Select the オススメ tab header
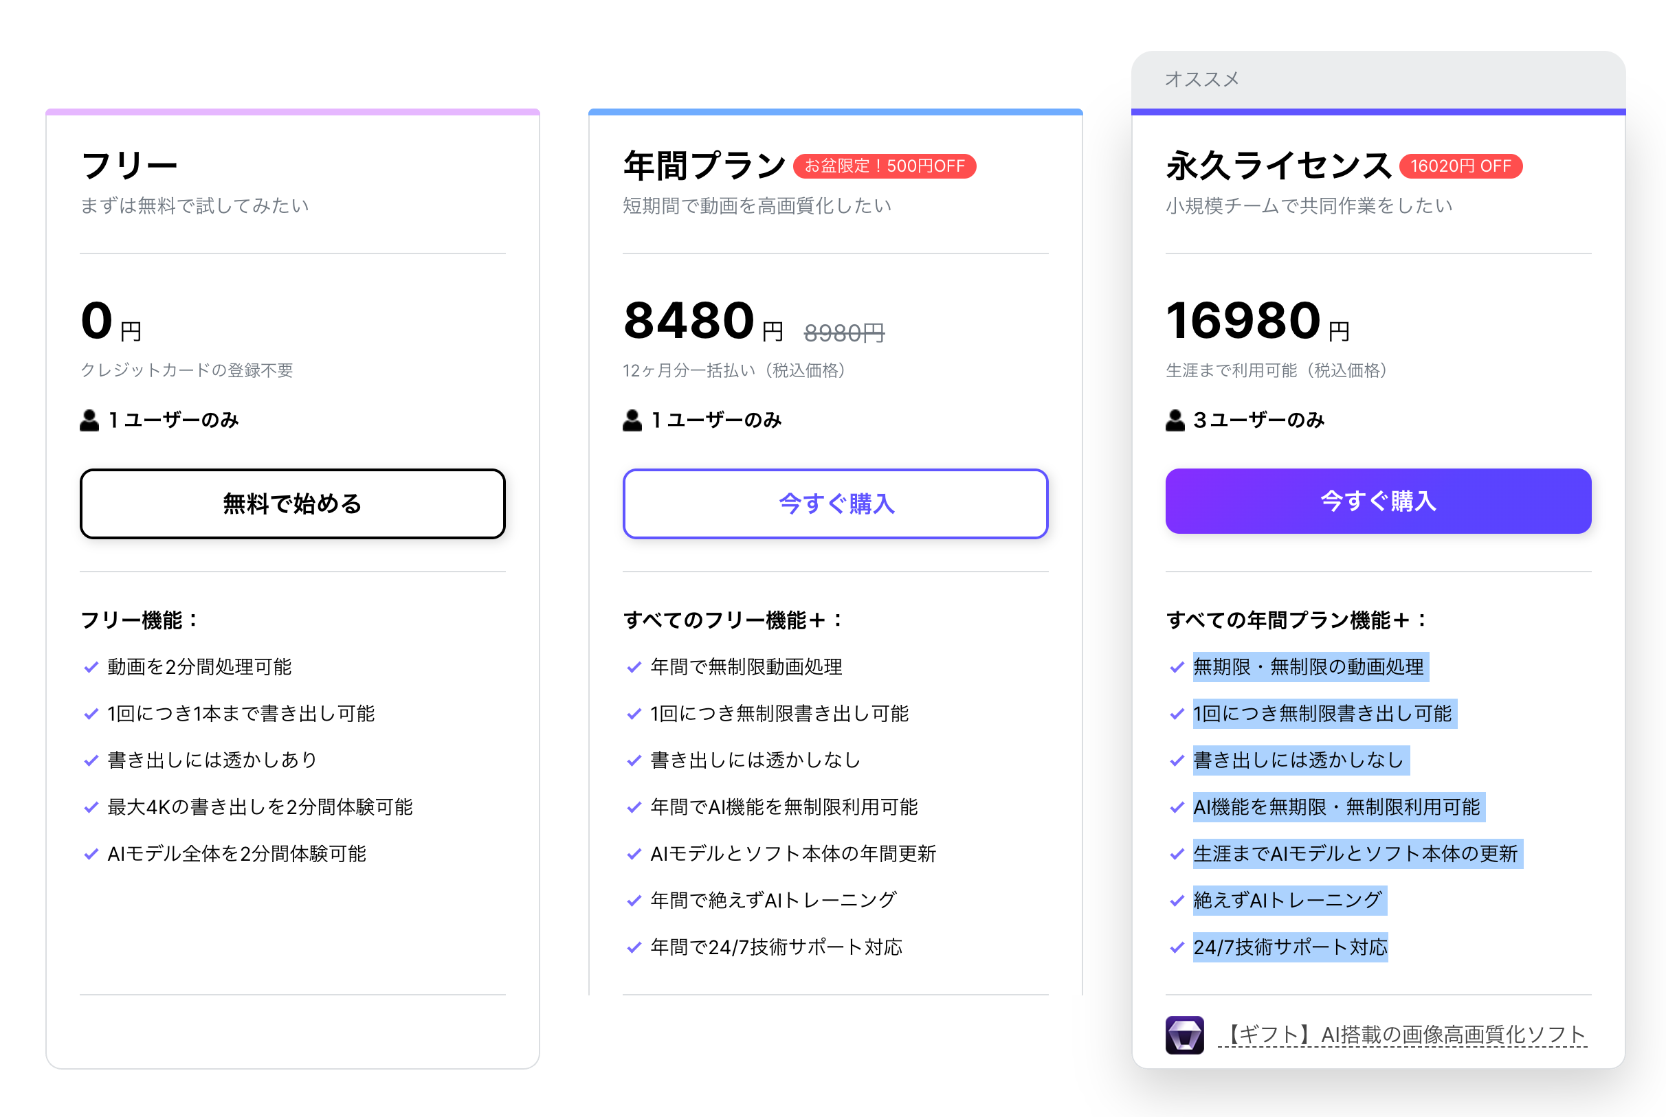The width and height of the screenshot is (1666, 1117). (1202, 79)
